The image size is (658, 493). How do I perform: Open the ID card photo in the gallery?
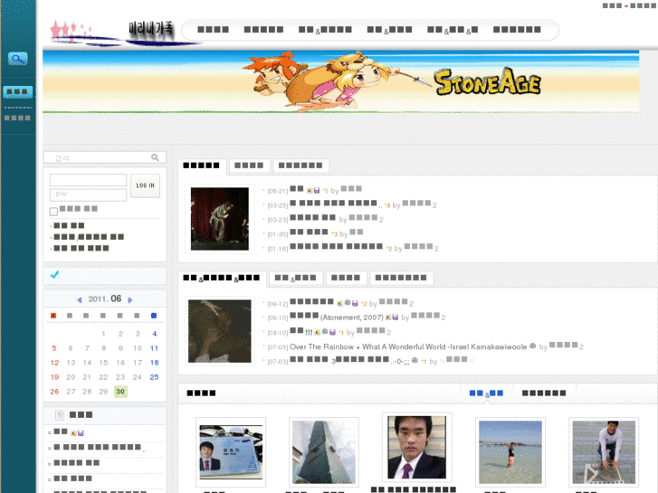click(x=231, y=452)
